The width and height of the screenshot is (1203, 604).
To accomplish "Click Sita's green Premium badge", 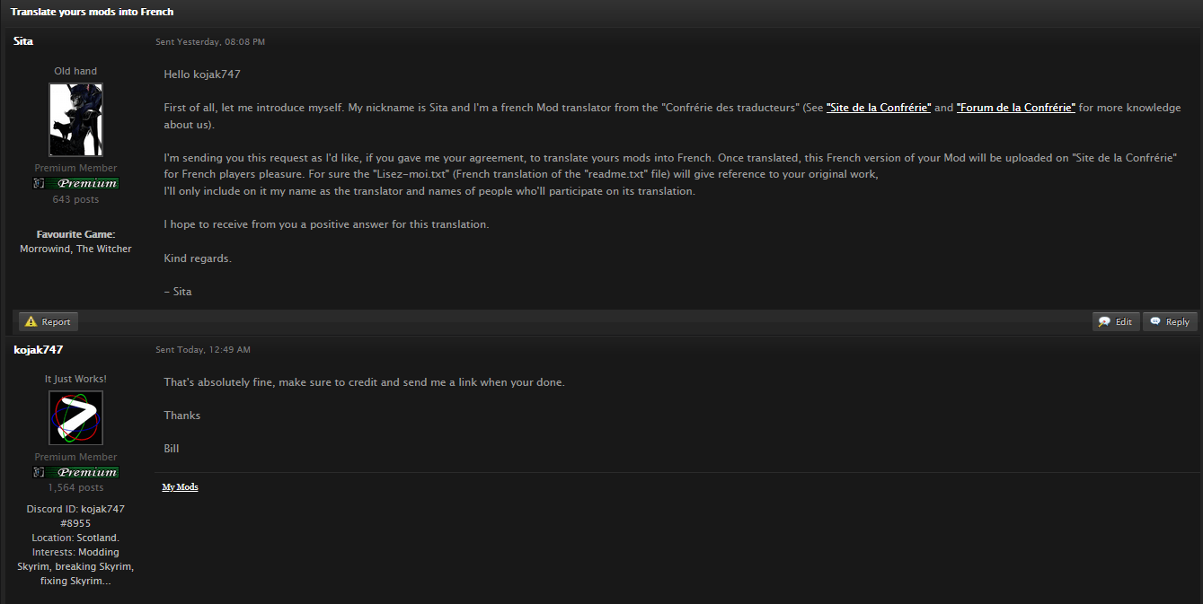I will pyautogui.click(x=83, y=183).
